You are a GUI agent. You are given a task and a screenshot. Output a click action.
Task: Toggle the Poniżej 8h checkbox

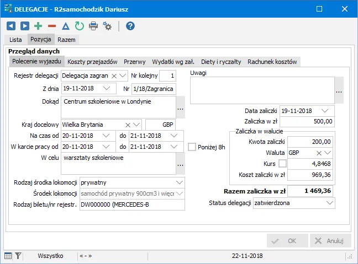tap(192, 147)
